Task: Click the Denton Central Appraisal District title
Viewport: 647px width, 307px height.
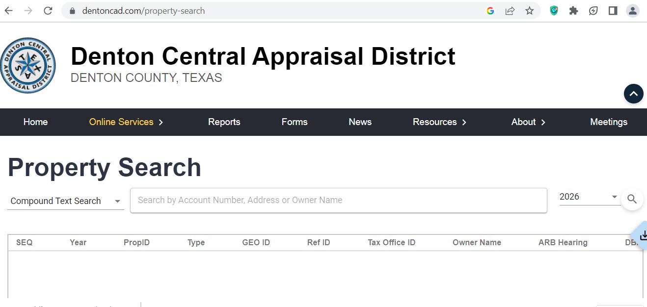Action: pyautogui.click(x=263, y=56)
